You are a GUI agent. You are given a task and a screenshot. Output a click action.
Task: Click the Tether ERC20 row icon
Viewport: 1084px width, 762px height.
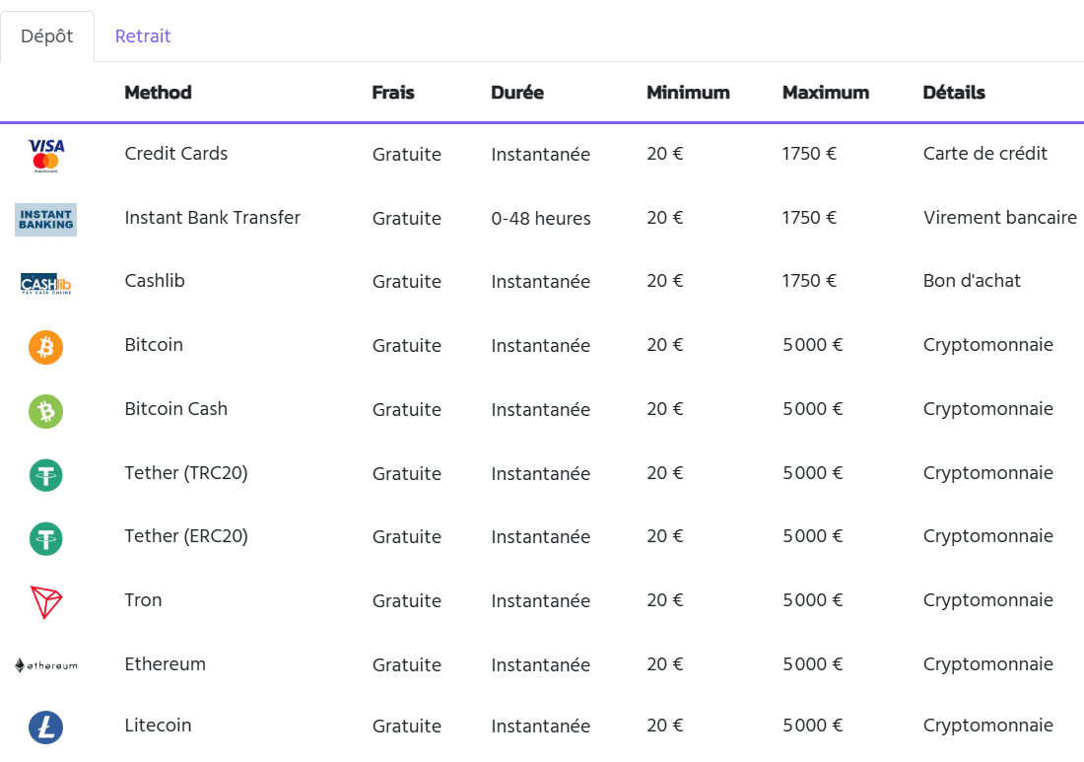45,538
